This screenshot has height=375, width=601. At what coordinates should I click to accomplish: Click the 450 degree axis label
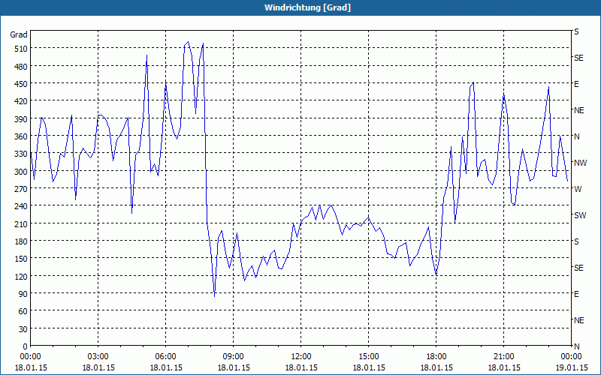point(22,84)
